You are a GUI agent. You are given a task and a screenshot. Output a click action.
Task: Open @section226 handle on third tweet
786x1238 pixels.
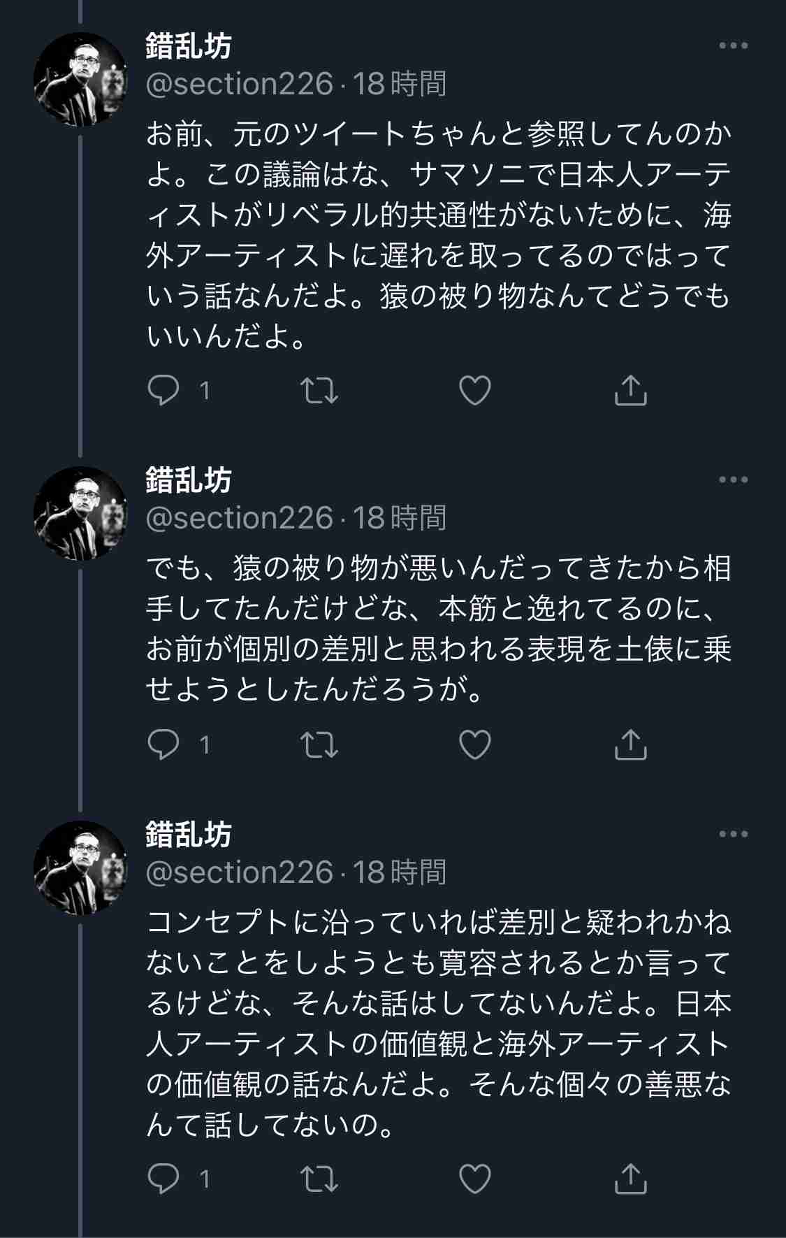[x=240, y=872]
